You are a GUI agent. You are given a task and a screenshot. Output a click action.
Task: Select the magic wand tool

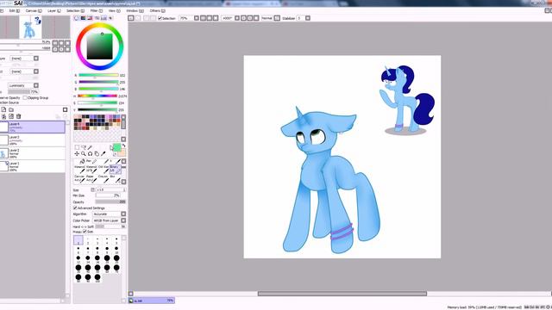90,147
